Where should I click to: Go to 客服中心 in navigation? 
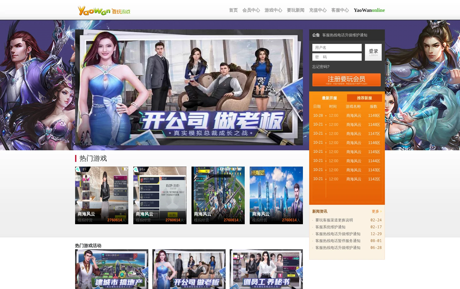[340, 10]
